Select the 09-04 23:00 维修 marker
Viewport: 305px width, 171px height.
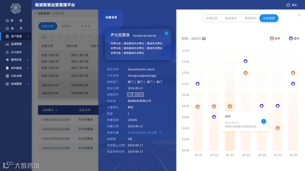click(x=245, y=61)
